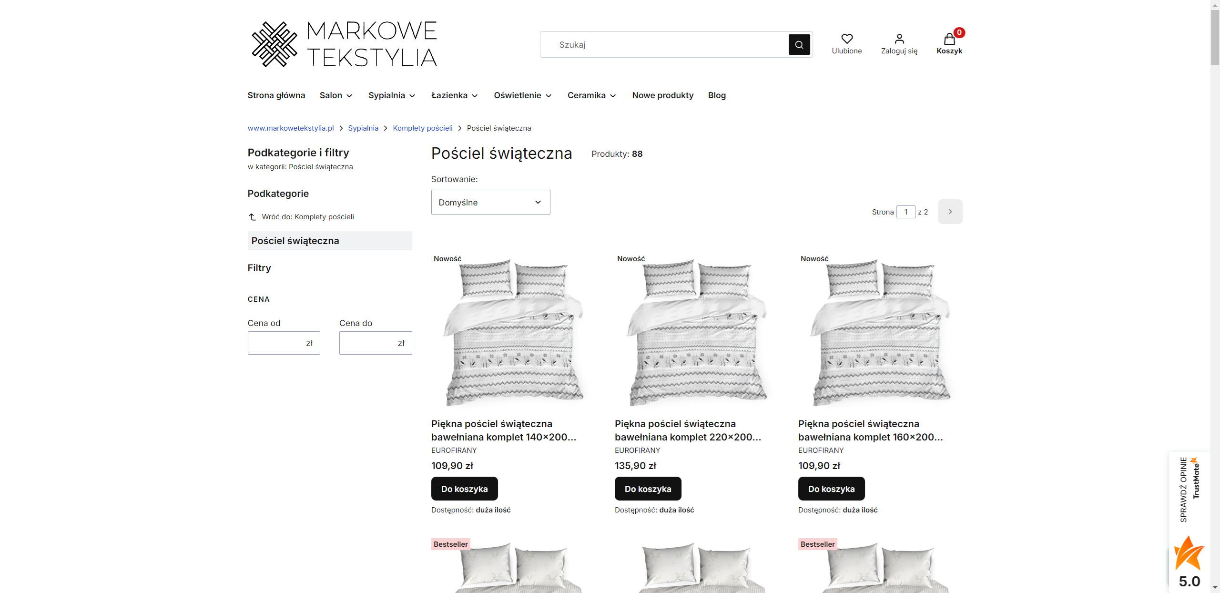Viewport: 1220px width, 593px height.
Task: Open the Nowe produkty menu item
Action: [x=662, y=95]
